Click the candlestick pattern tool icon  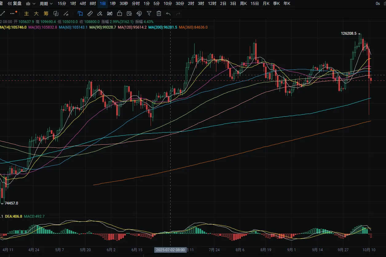110,14
